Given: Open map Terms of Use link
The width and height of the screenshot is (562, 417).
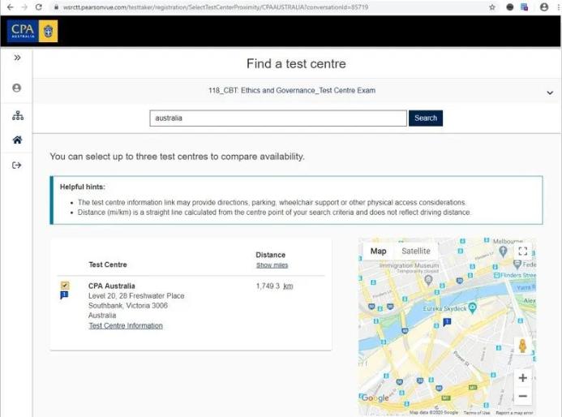Looking at the screenshot, I should click(x=477, y=413).
